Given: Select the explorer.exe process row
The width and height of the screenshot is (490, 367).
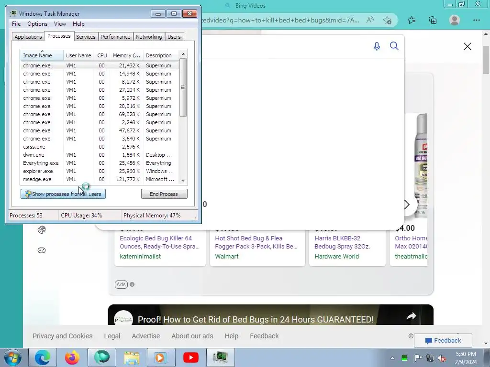Looking at the screenshot, I should [x=100, y=171].
